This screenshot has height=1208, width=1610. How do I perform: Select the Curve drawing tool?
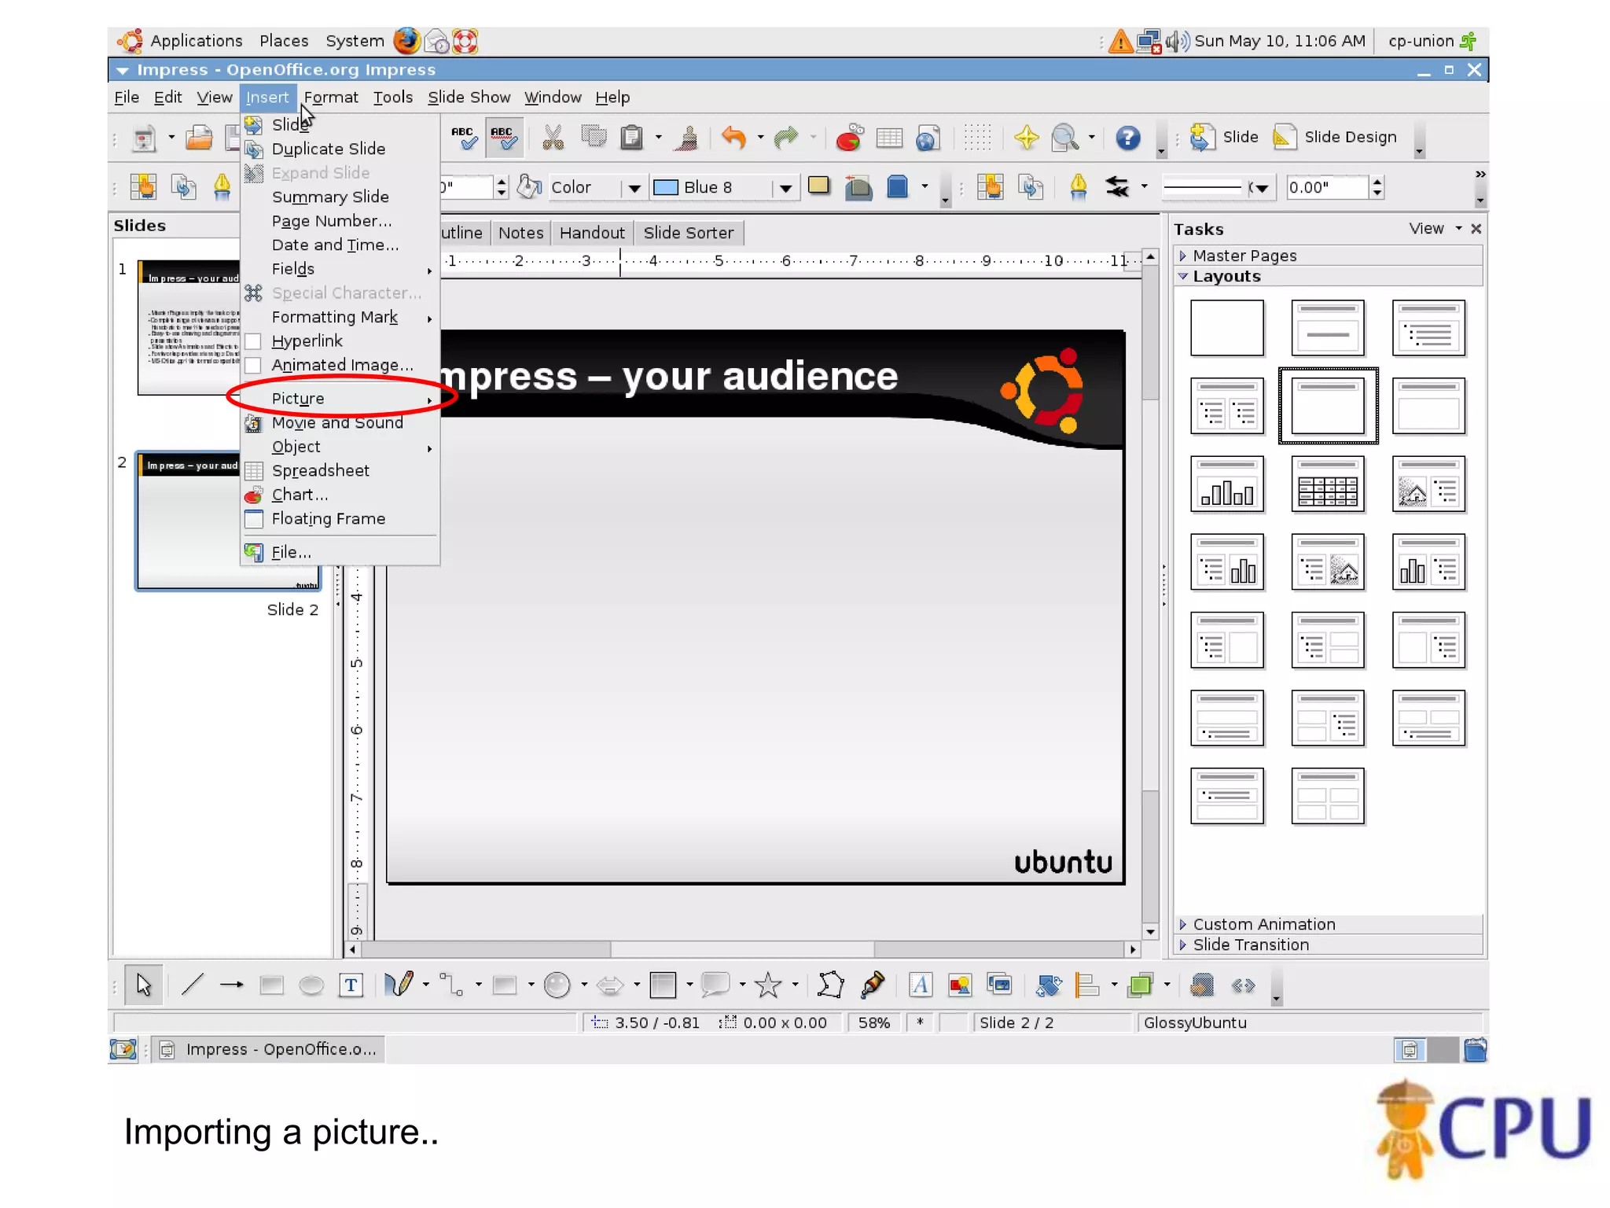(x=399, y=984)
